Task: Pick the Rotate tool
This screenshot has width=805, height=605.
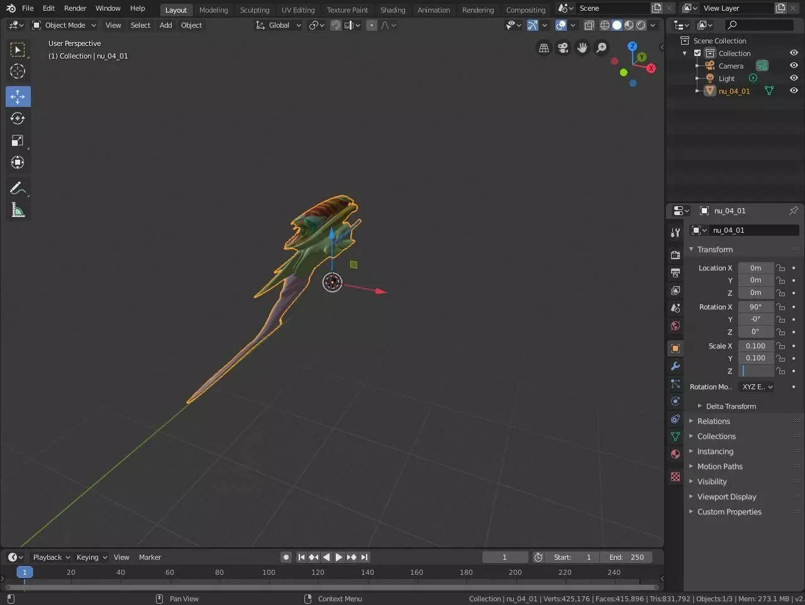Action: point(18,118)
